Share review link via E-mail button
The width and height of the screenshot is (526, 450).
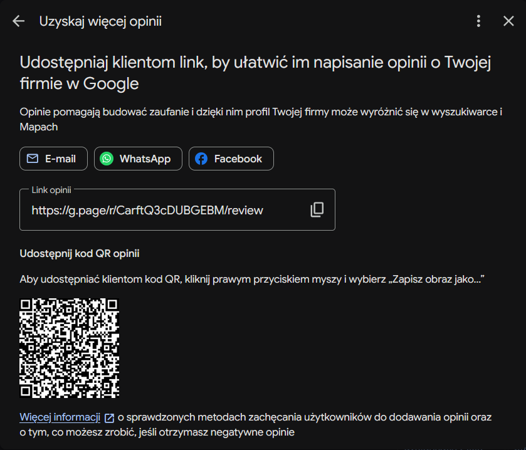pos(54,159)
